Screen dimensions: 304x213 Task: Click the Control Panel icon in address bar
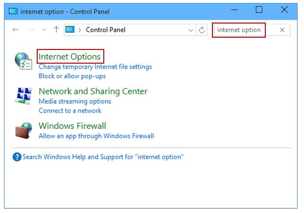pyautogui.click(x=70, y=29)
